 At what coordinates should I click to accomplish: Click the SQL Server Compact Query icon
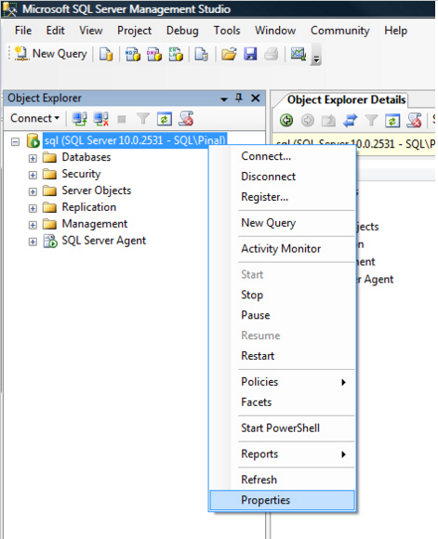202,54
